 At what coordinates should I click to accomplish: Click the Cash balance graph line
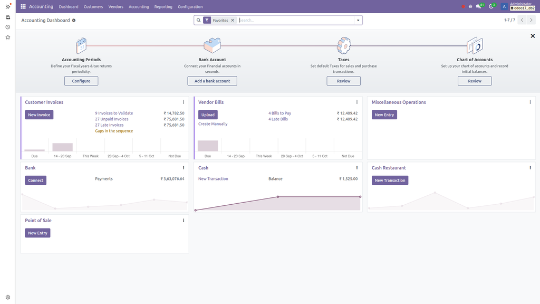point(278,196)
